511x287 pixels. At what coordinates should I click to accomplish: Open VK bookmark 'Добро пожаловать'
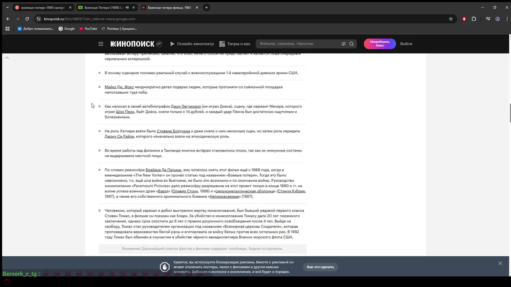pyautogui.click(x=36, y=29)
